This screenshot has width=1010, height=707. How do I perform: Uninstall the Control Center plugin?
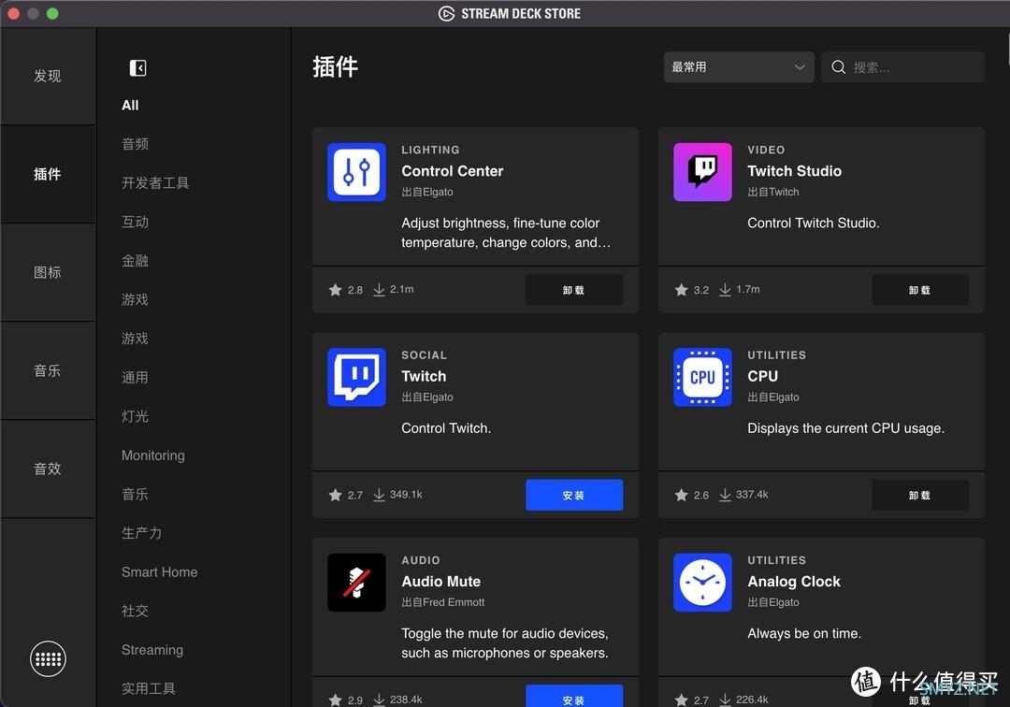pos(574,290)
